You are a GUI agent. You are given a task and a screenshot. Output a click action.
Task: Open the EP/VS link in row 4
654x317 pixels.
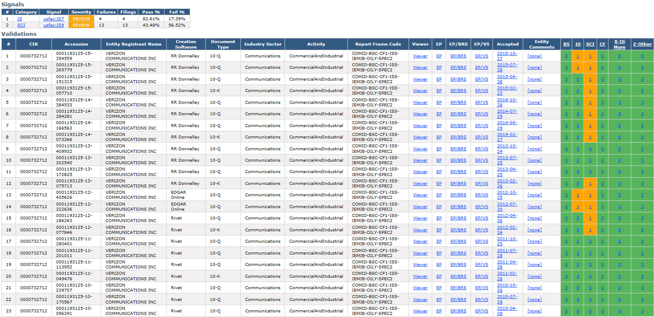482,91
